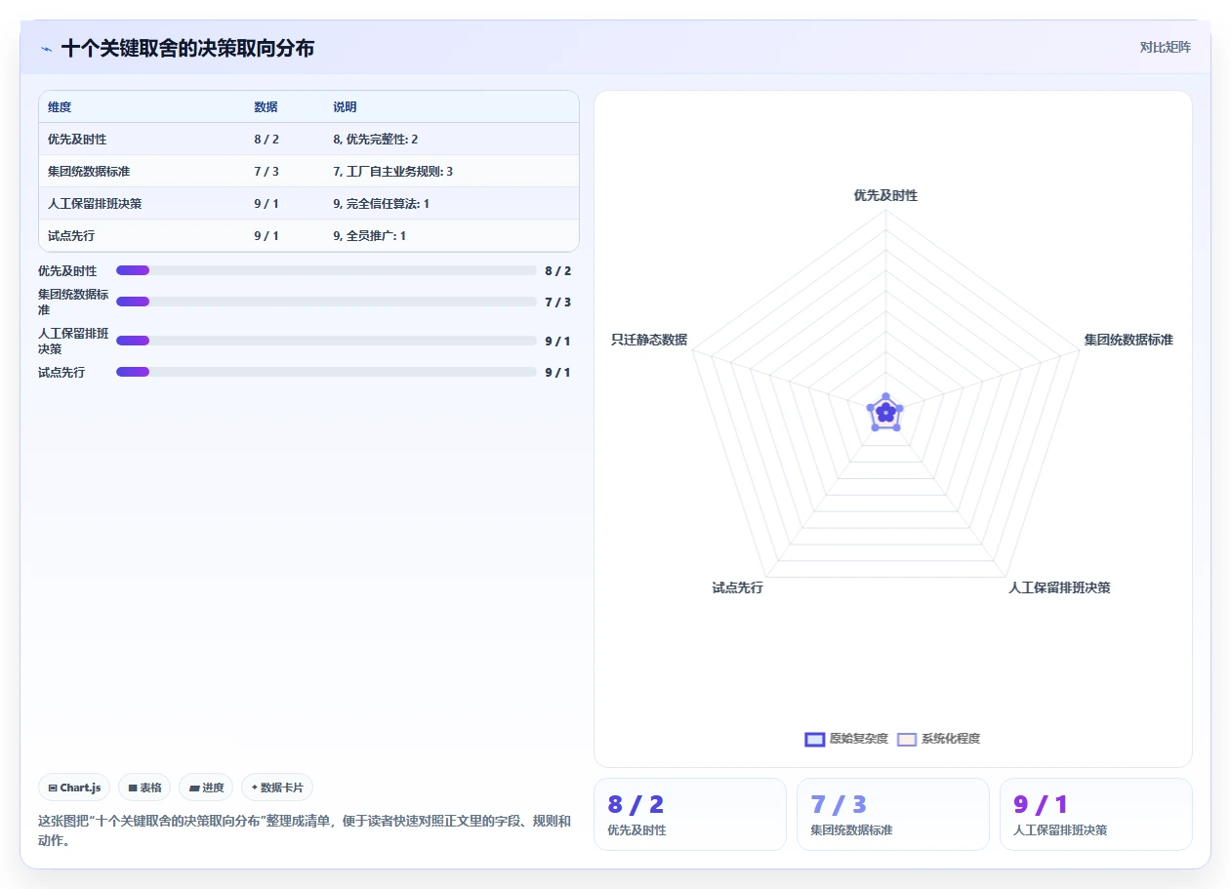
Task: Click the 集团统数据标准 progress bar
Action: 326,302
